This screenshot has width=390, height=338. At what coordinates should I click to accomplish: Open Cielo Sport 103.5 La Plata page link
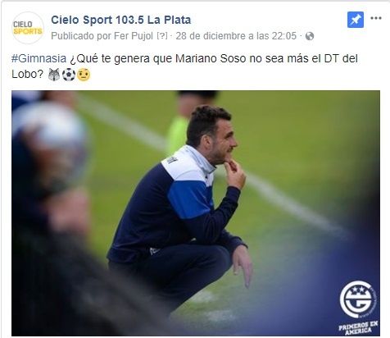click(121, 20)
